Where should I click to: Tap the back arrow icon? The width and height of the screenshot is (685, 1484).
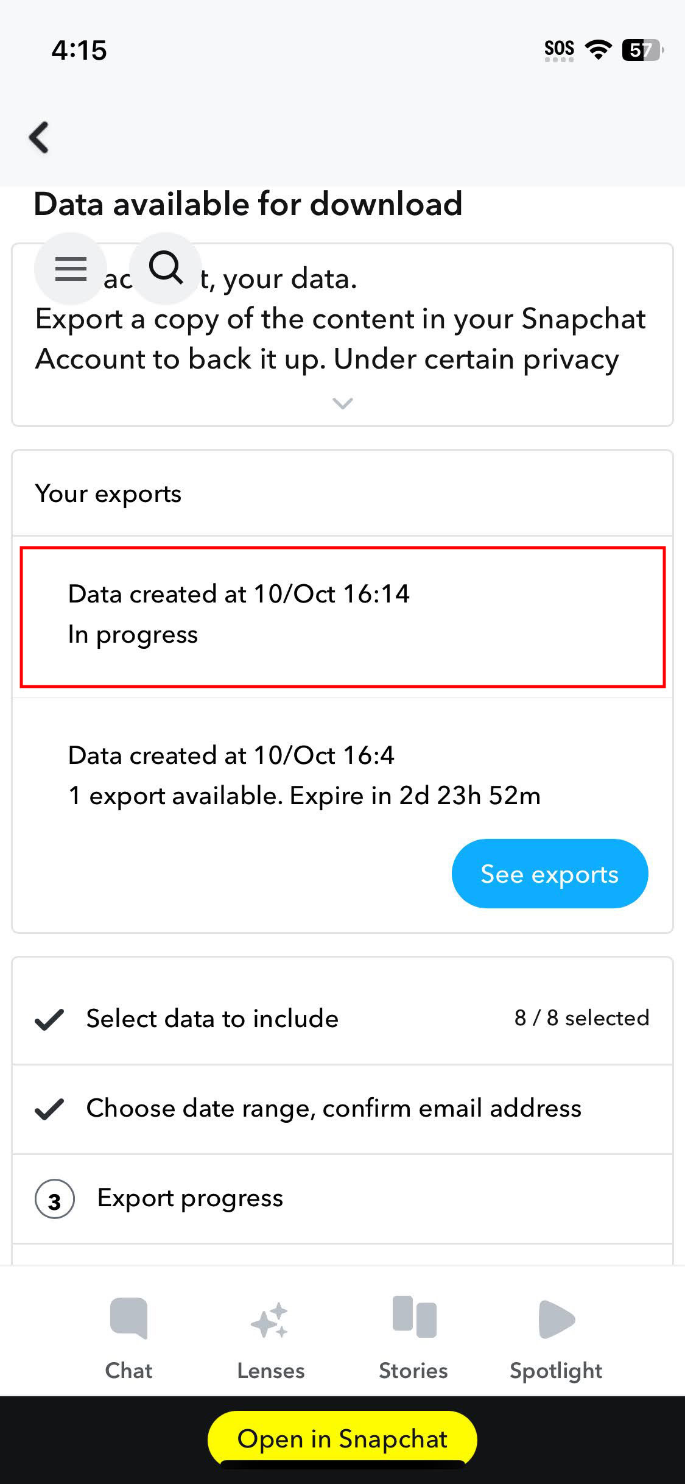point(40,137)
